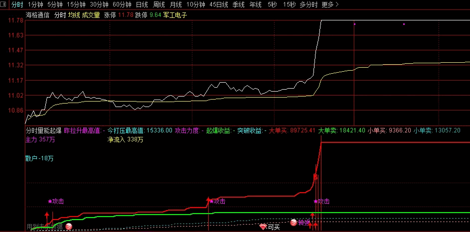This screenshot has width=470, height=232.
Task: Switch to 45日线 chart
Action: tap(219, 4)
